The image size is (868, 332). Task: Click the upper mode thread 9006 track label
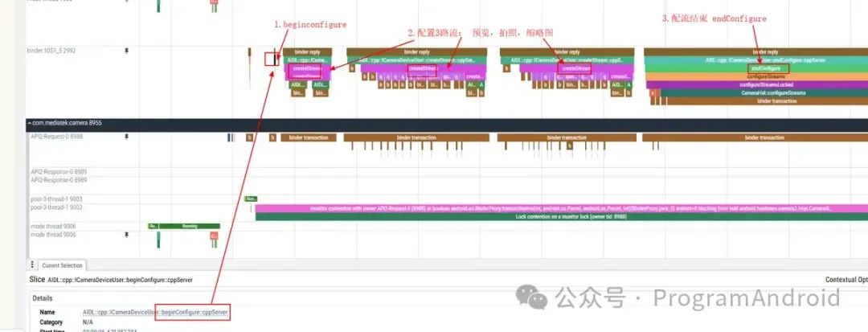[53, 227]
